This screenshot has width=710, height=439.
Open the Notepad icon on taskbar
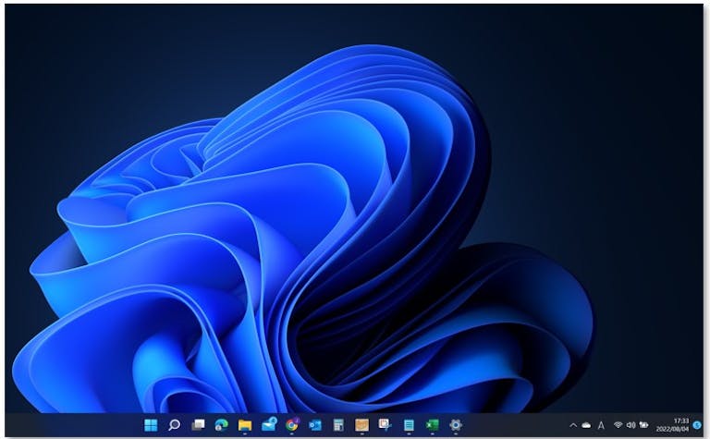coord(409,425)
